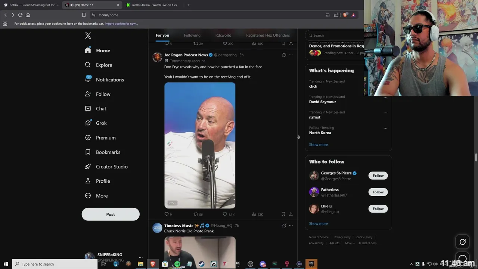Open more options for David Seymour trend

pyautogui.click(x=385, y=98)
